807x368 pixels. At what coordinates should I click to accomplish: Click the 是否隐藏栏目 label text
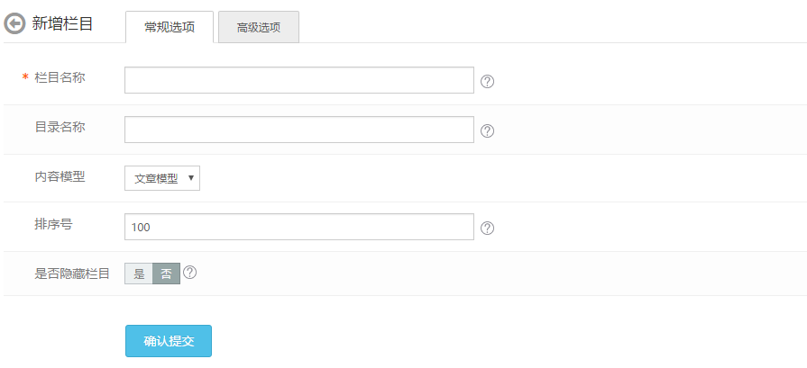click(72, 274)
